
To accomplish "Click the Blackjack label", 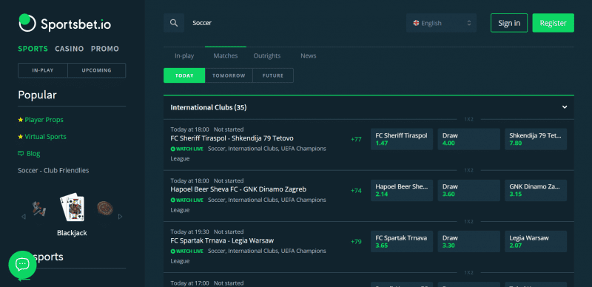I will point(72,233).
